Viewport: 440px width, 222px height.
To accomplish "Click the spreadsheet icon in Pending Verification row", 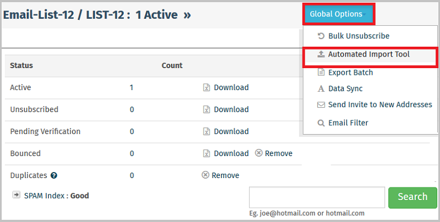I will [207, 131].
